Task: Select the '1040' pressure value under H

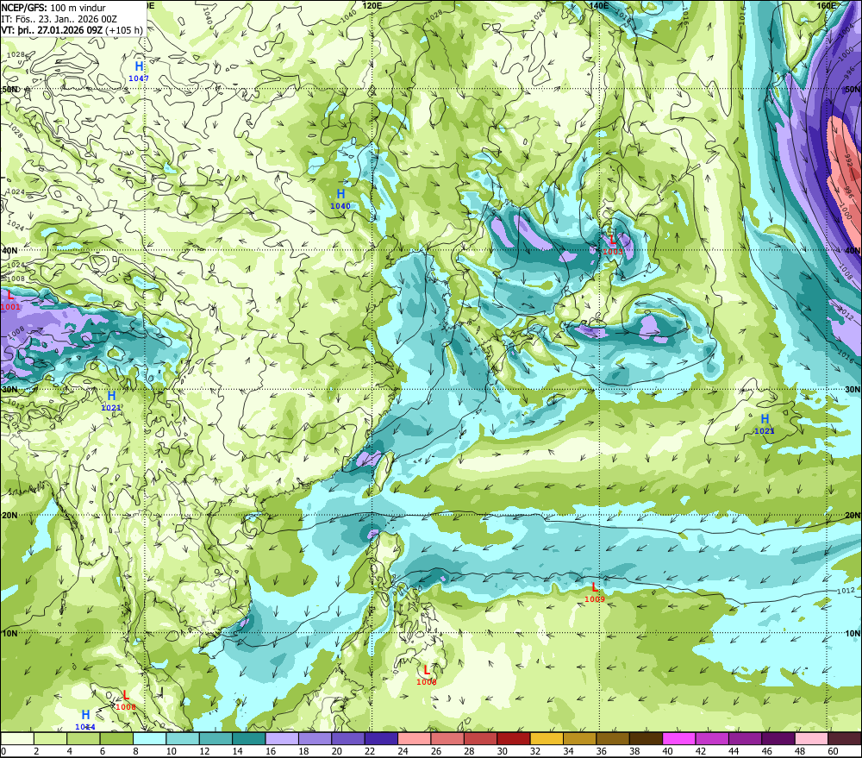Action: point(340,206)
